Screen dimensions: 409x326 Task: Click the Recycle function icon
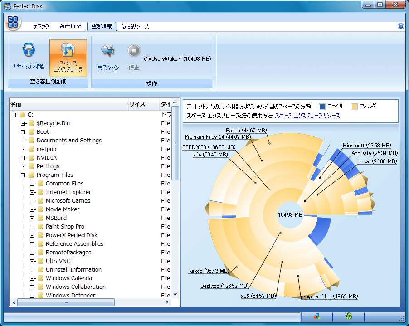coord(29,49)
